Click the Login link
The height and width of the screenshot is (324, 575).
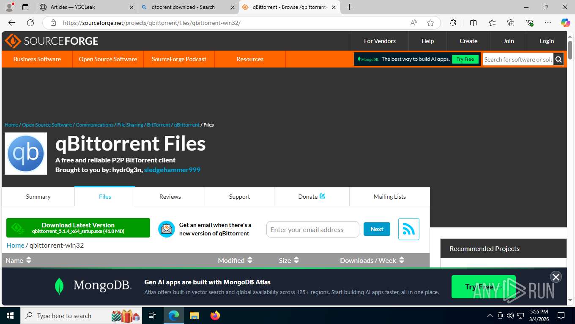point(547,41)
